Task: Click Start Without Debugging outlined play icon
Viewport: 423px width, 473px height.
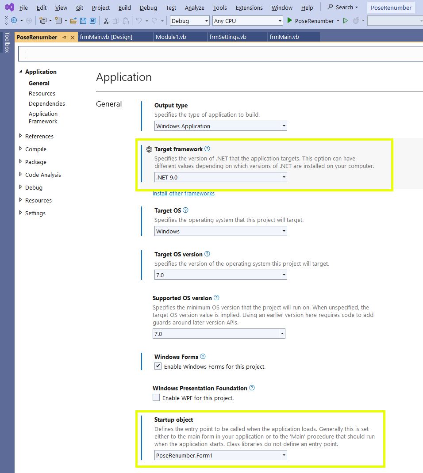Action: (346, 20)
